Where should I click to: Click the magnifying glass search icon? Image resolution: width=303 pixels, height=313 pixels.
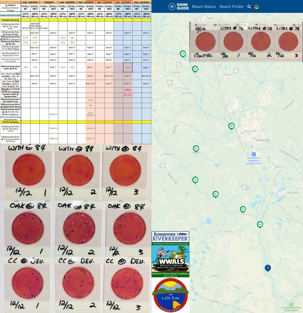coord(249,7)
